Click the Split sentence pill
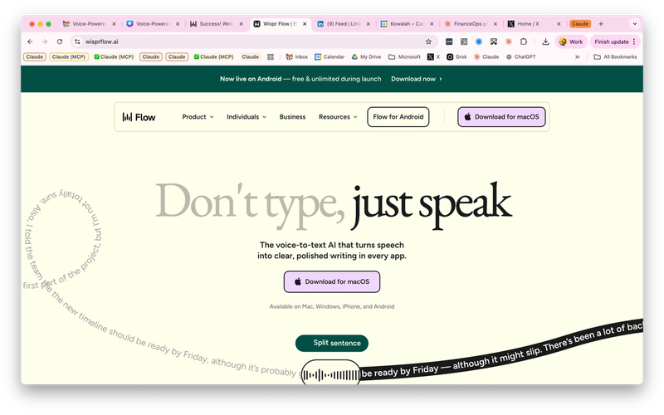 click(x=331, y=343)
